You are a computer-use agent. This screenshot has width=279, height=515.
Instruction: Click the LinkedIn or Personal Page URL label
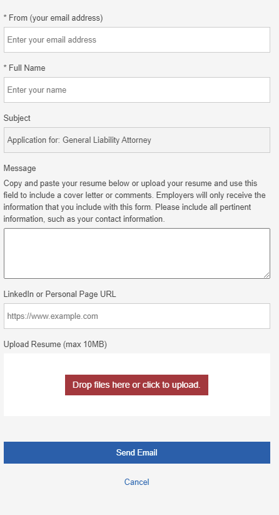[59, 294]
